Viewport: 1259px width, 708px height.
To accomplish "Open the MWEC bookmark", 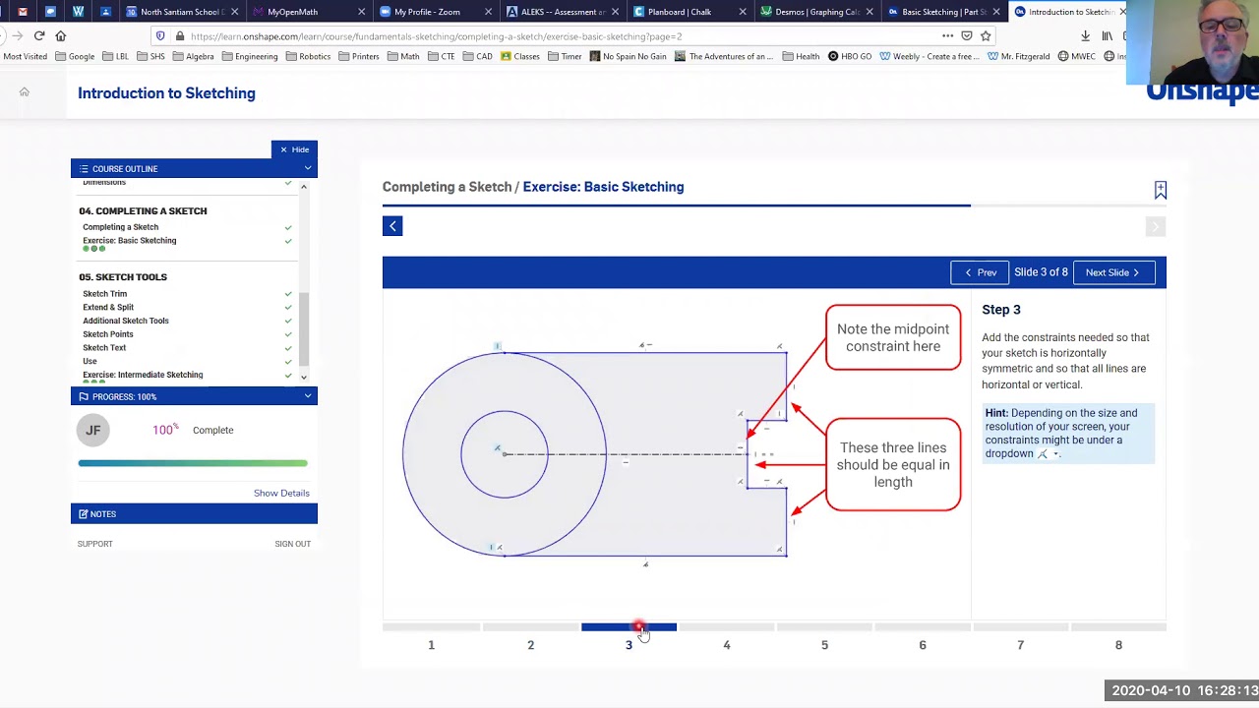I will coord(1077,56).
